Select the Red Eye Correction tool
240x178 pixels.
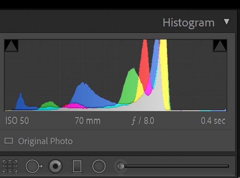(55, 166)
